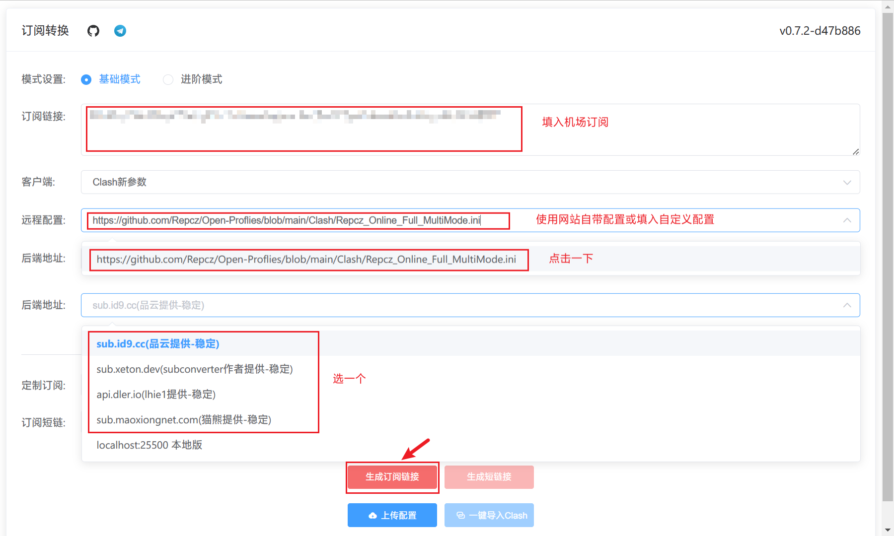The height and width of the screenshot is (536, 894).
Task: Click the 上传配置 cloud upload button
Action: [x=392, y=515]
